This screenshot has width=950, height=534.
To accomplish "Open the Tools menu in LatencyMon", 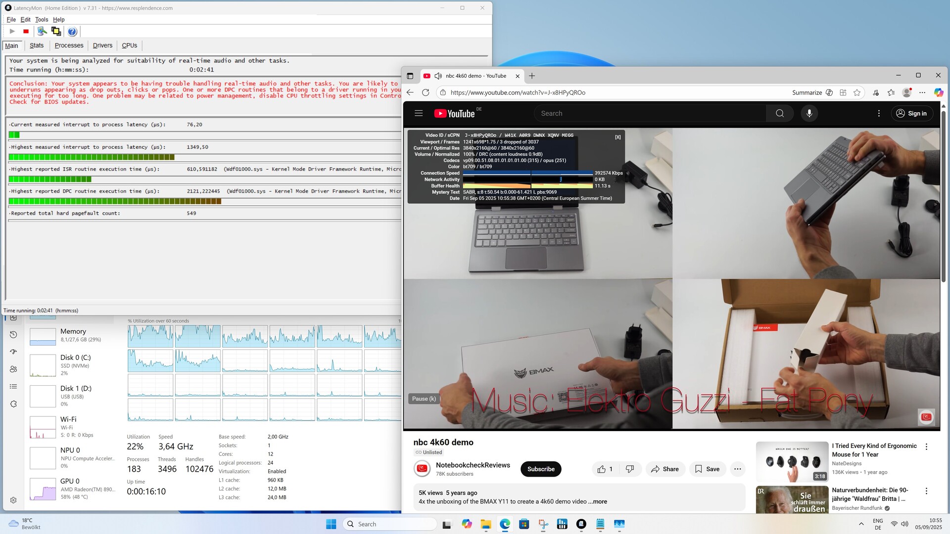I will (x=42, y=20).
